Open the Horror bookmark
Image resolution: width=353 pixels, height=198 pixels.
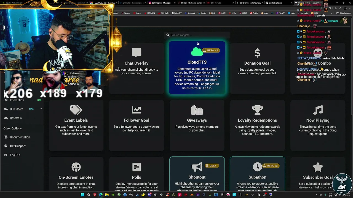137,13
